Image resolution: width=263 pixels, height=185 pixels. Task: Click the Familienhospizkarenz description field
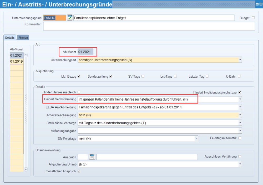click(154, 18)
